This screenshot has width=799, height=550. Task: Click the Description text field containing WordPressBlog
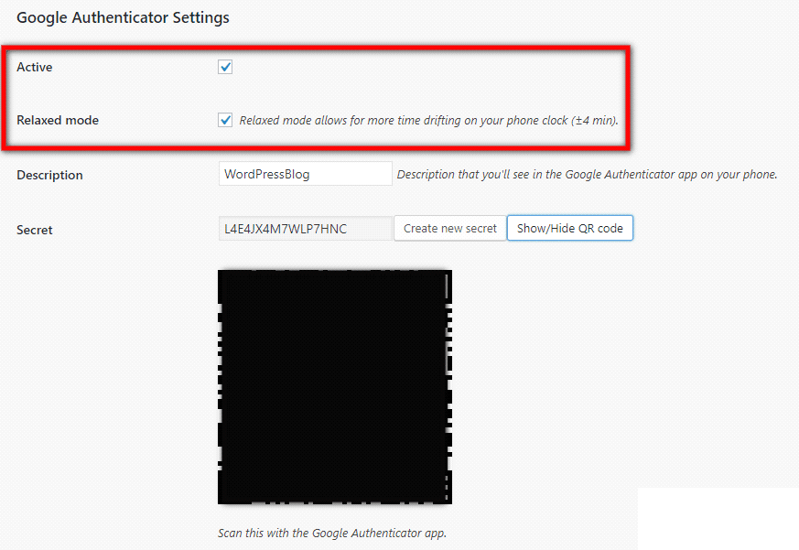point(305,174)
